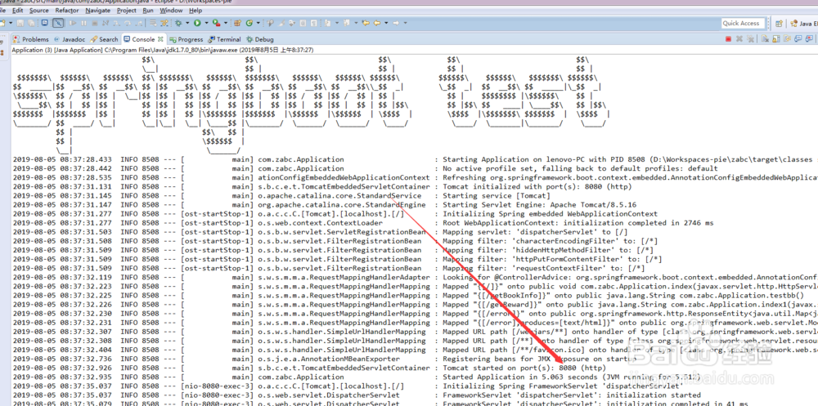The image size is (818, 406).
Task: Click 'No active profile set' log line
Action: tap(580, 168)
